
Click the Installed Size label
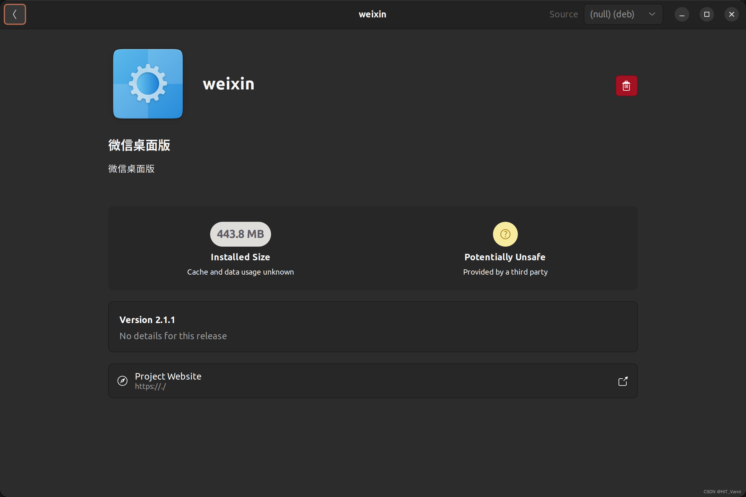point(240,257)
